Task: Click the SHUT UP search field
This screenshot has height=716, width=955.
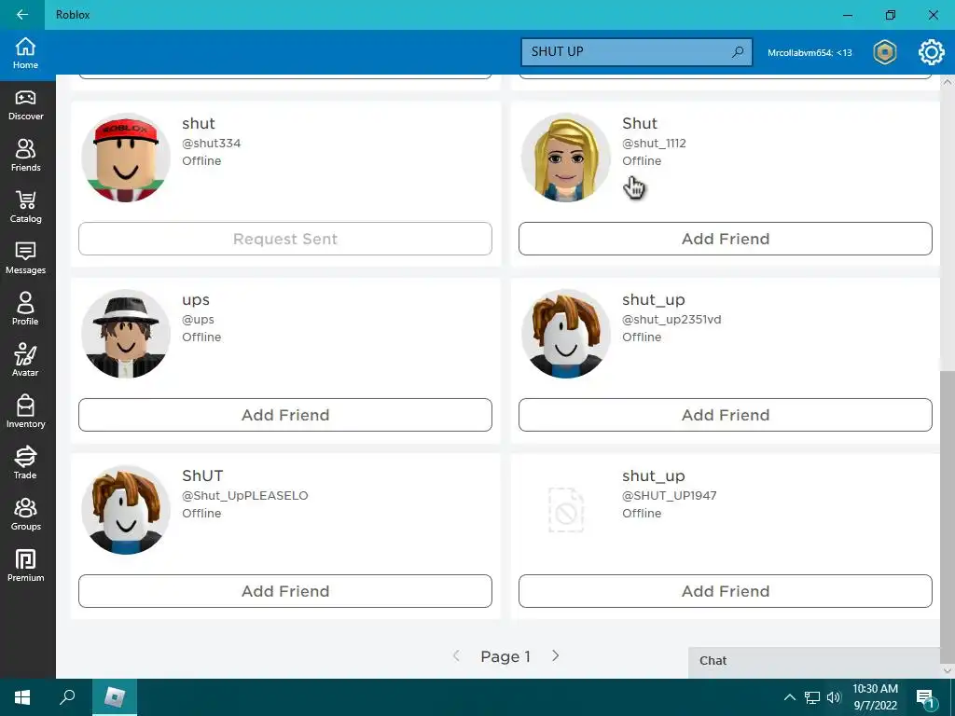Action: click(x=636, y=52)
